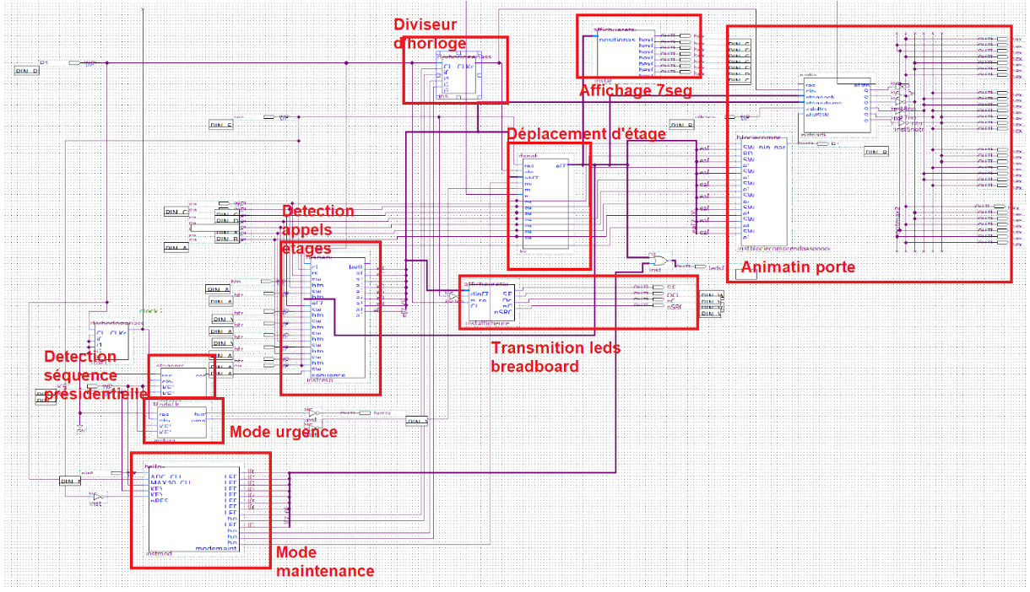The width and height of the screenshot is (1030, 592).
Task: Click the red 'Mode maintenance' label
Action: coord(324,562)
